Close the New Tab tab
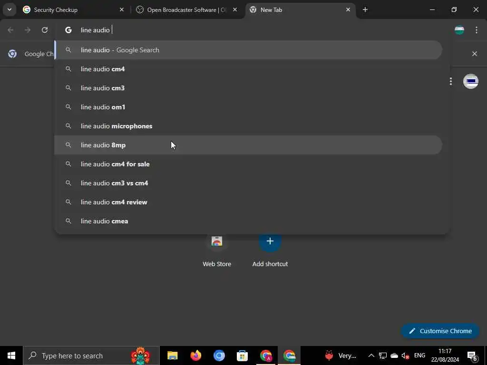 point(348,10)
